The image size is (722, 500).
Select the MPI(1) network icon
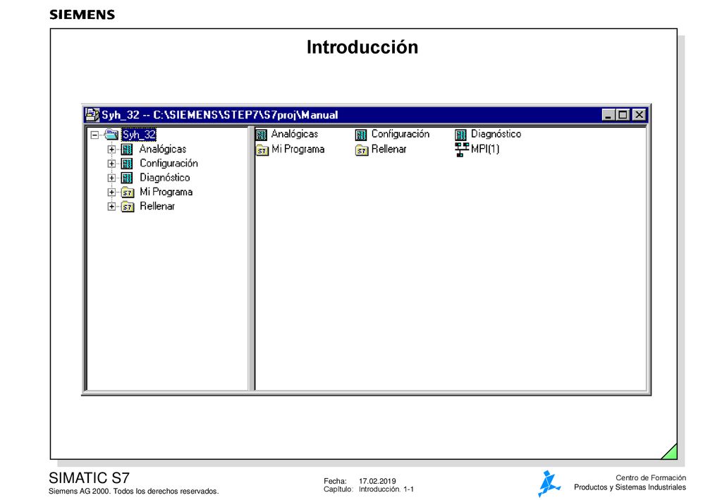[462, 150]
